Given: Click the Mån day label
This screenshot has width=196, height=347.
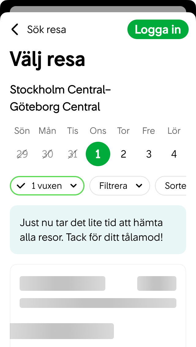Looking at the screenshot, I should (47, 131).
